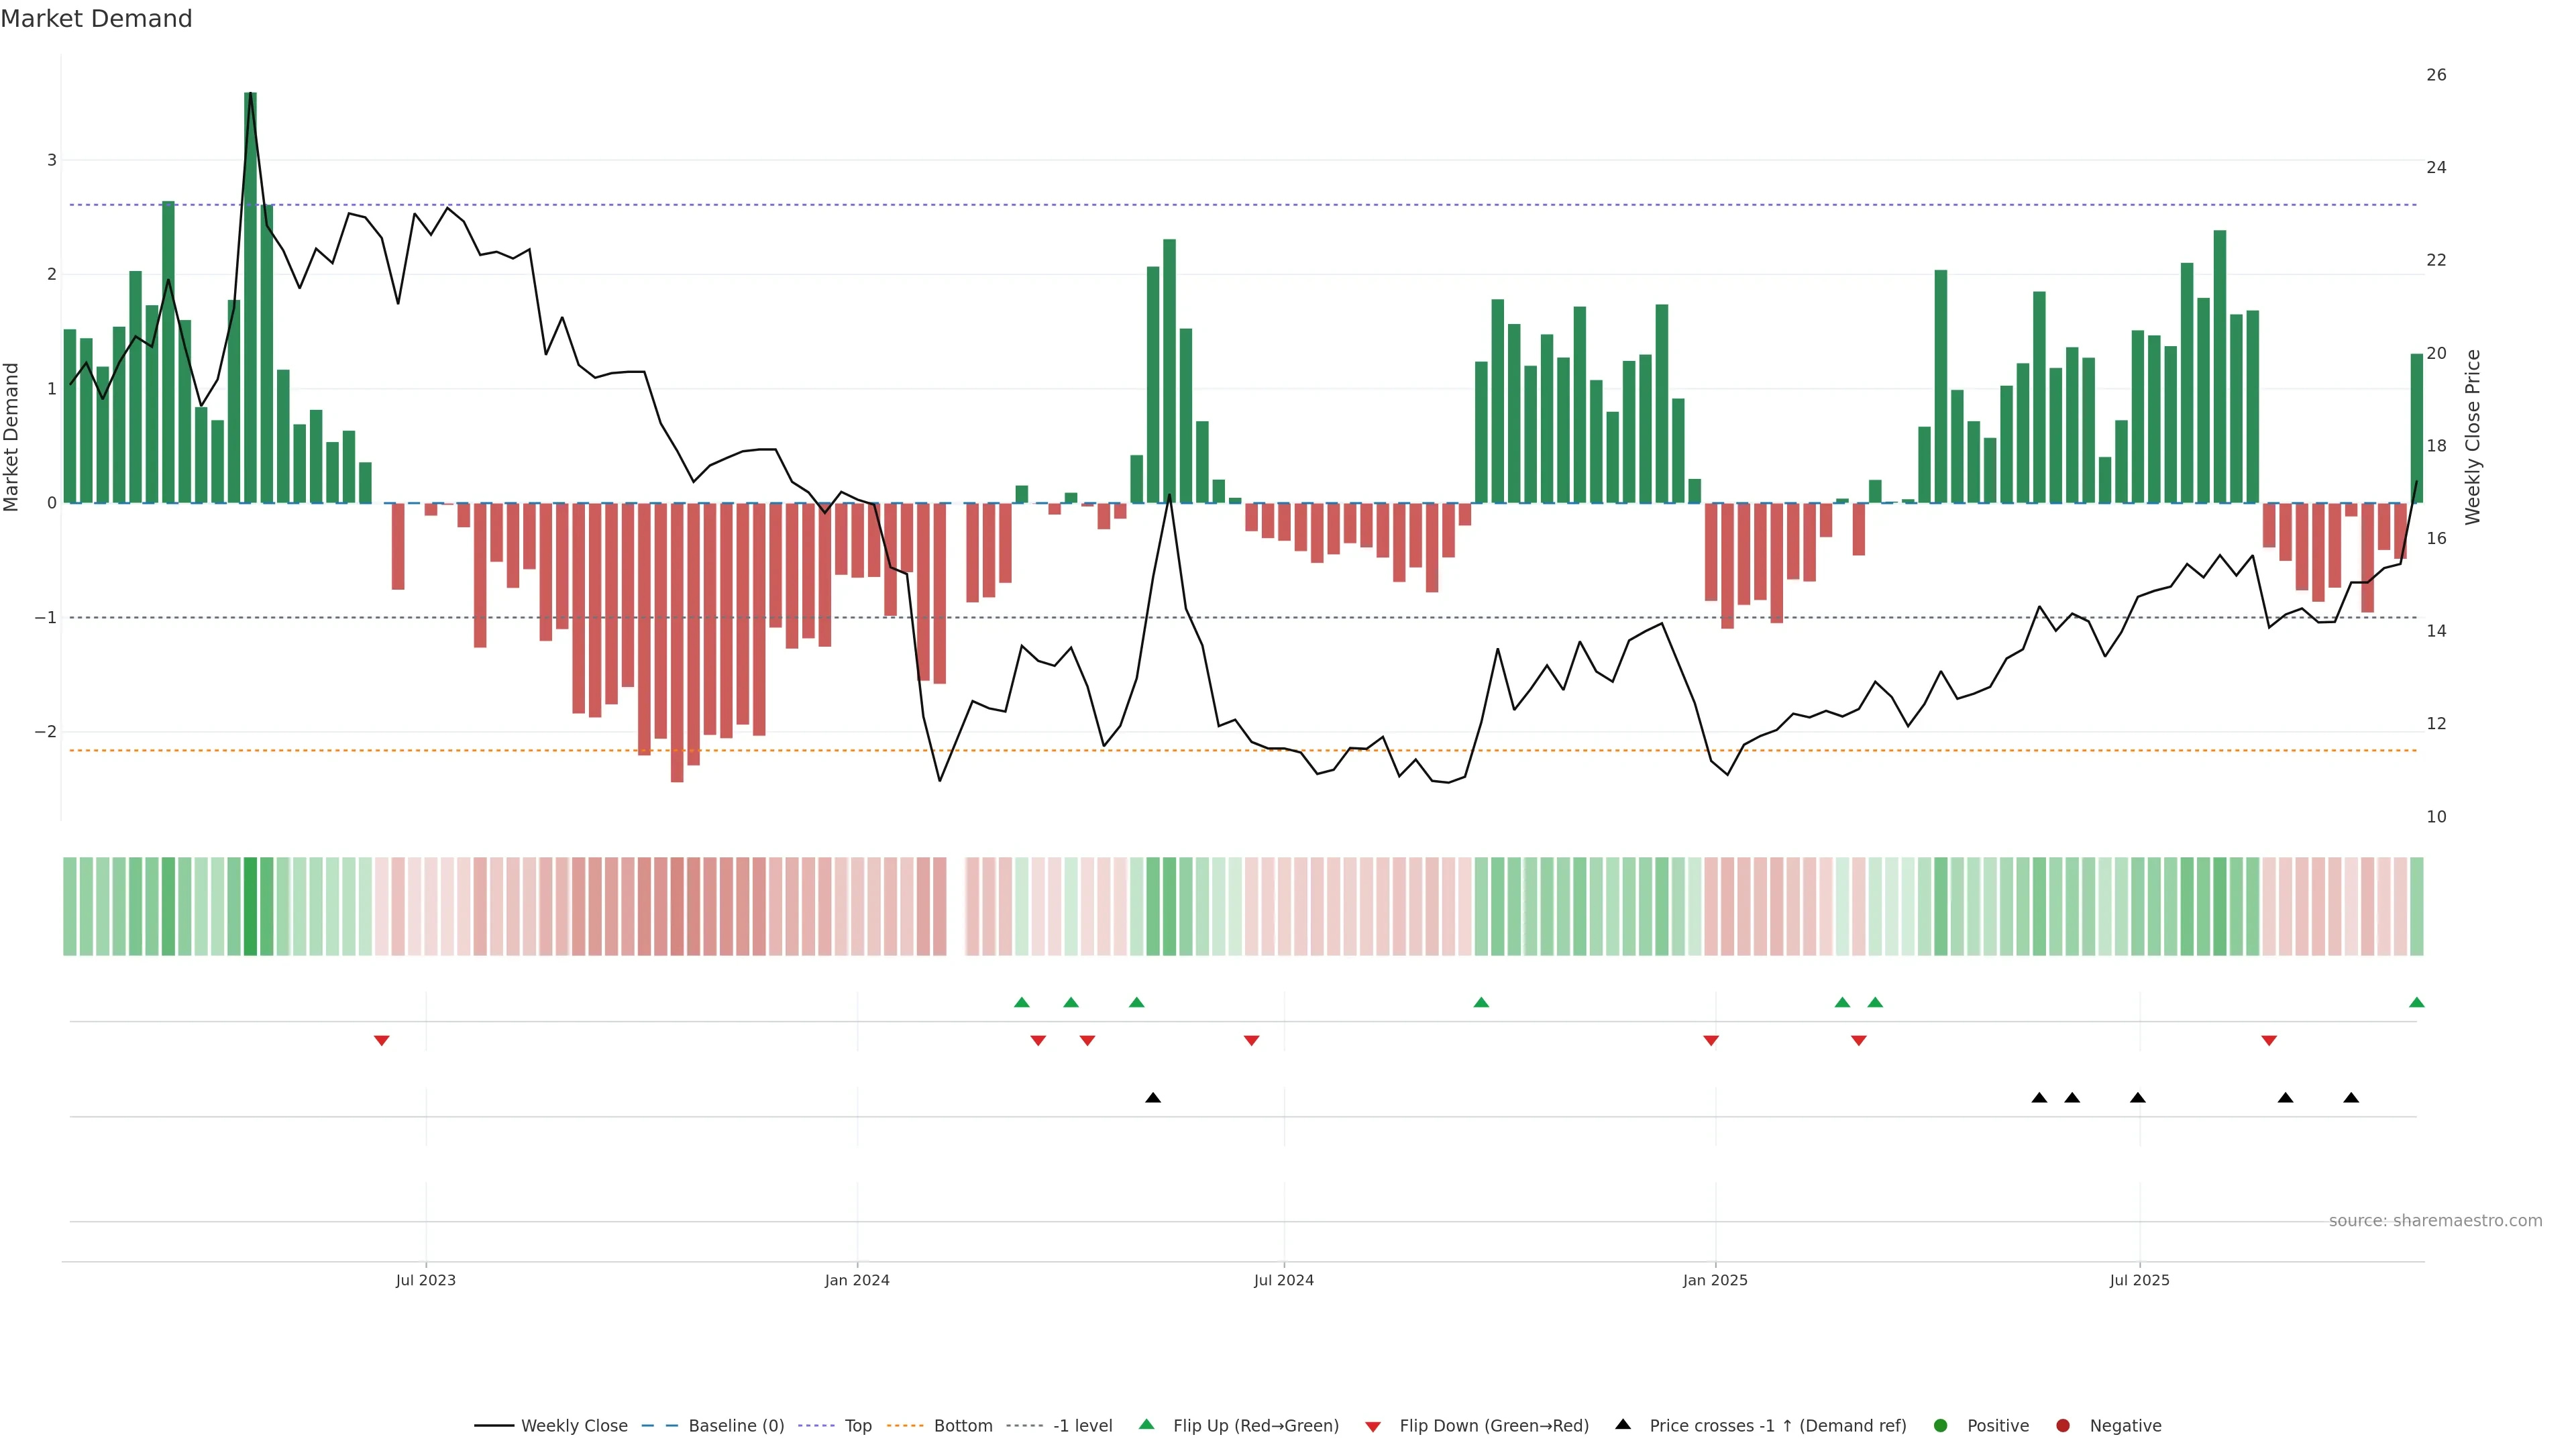The width and height of the screenshot is (2576, 1449).
Task: Hide the Top dotted line series in legend
Action: click(857, 1426)
